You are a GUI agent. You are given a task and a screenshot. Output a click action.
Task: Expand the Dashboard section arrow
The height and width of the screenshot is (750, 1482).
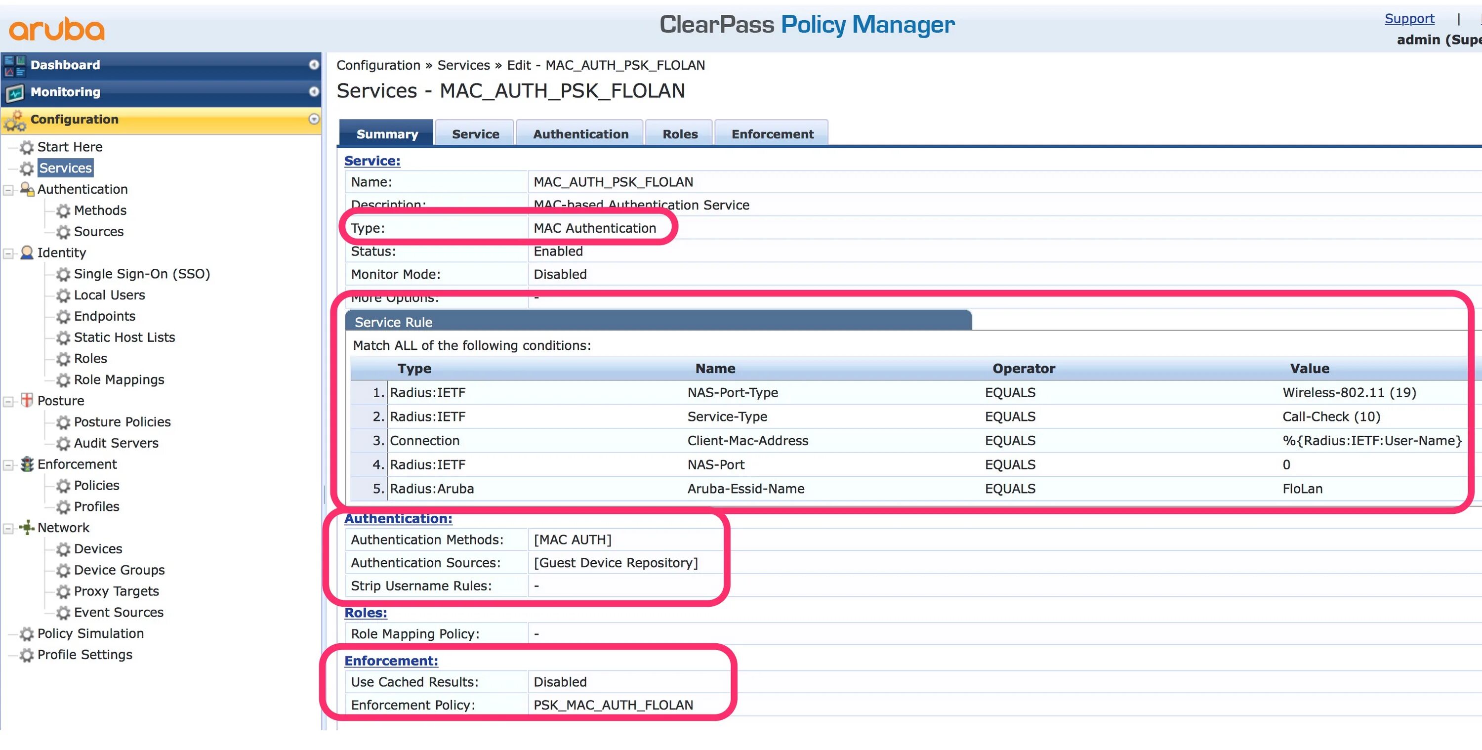314,64
